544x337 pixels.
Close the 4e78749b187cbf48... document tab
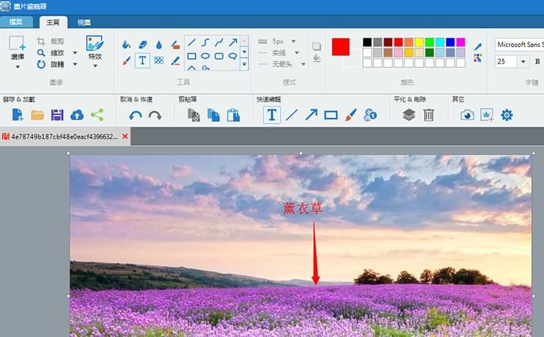coord(125,136)
